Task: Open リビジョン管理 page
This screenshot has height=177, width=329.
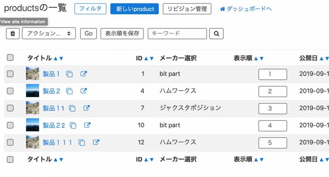Action: (187, 9)
